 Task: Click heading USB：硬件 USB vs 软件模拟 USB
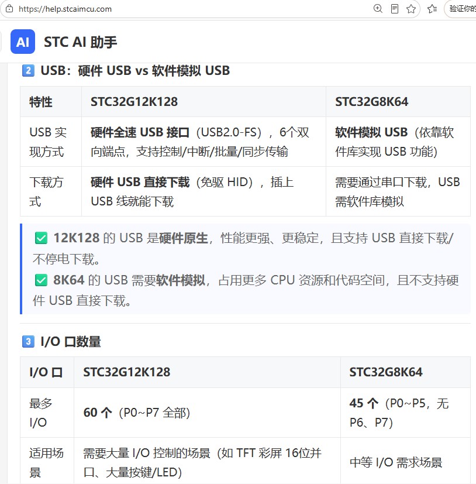pos(135,71)
